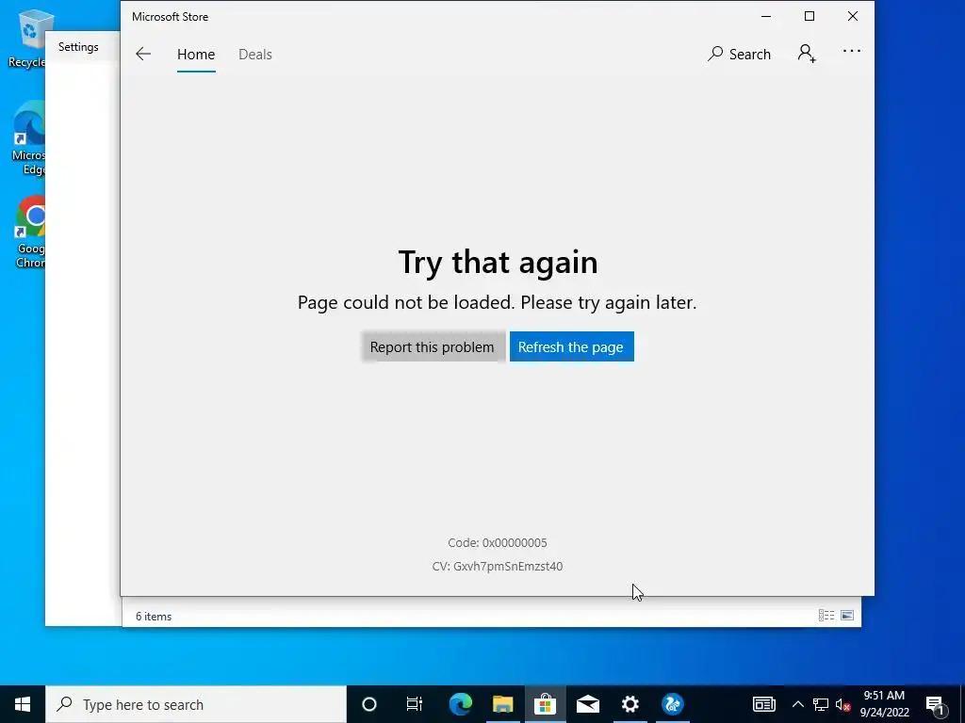Select the Google Chrome desktop shortcut
The width and height of the screenshot is (965, 723).
[x=30, y=232]
